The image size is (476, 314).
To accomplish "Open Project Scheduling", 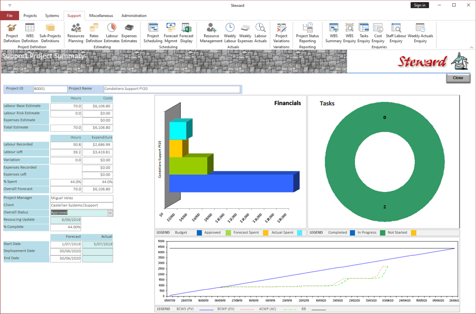I will coord(153,33).
